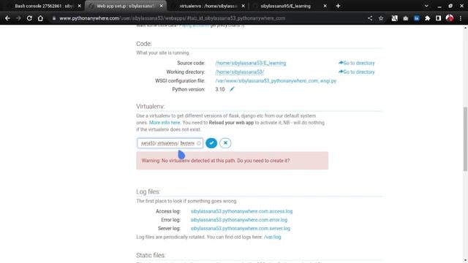
Task: Click the browser address bar URL
Action: point(173,18)
